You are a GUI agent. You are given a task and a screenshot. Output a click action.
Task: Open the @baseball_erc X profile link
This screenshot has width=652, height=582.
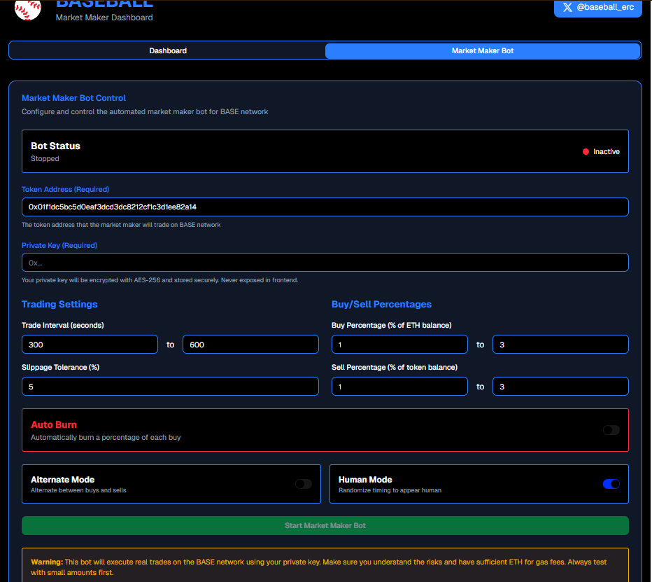coord(598,8)
